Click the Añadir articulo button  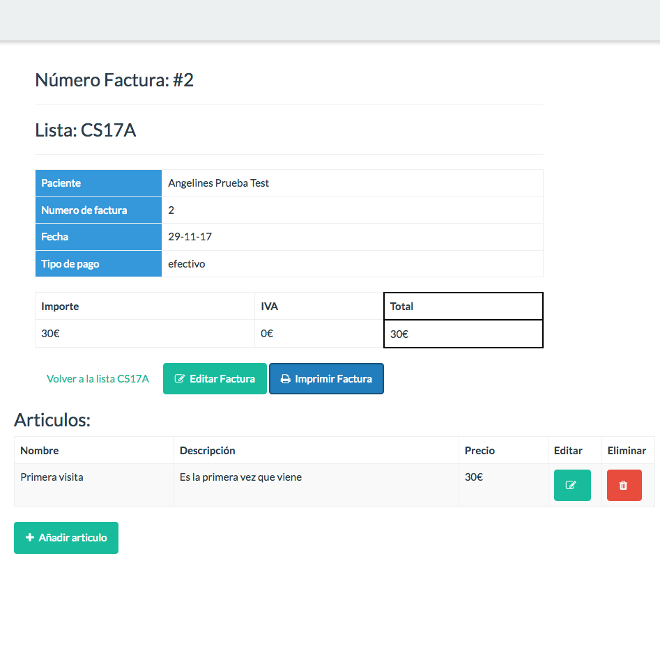(66, 537)
